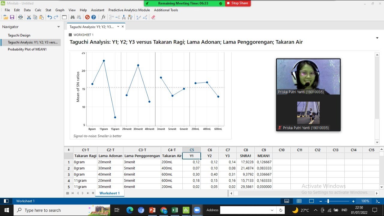Screen dimensions: 384x216
Task: Click the graph brushing tool icon
Action: tap(138, 17)
